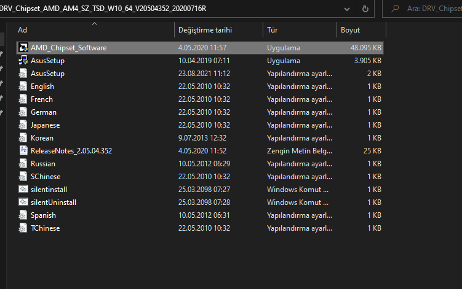The width and height of the screenshot is (462, 289).
Task: Click the silentinstall command script icon
Action: (23, 190)
